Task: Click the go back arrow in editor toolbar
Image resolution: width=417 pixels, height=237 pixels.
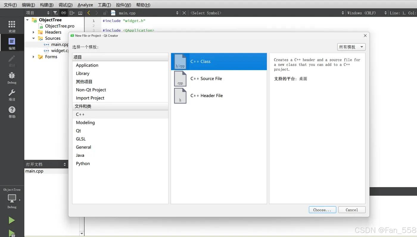Action: [89, 13]
